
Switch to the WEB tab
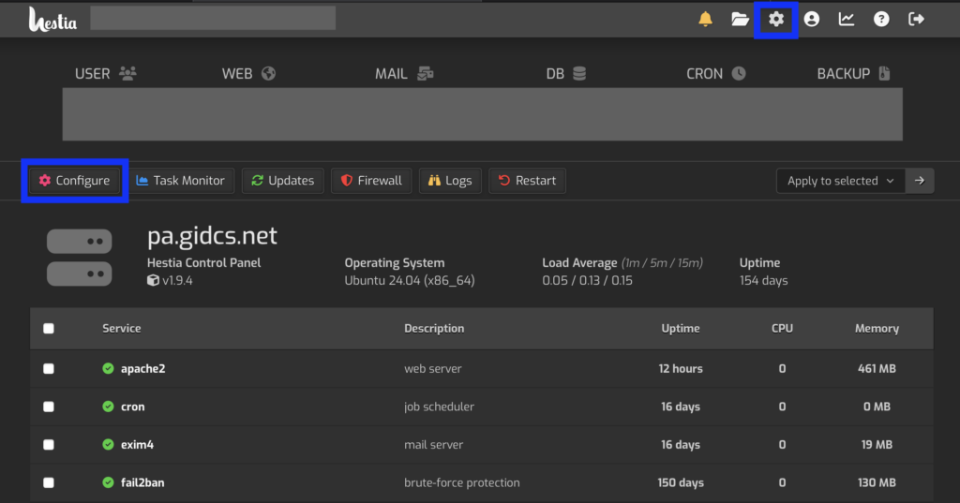(248, 73)
